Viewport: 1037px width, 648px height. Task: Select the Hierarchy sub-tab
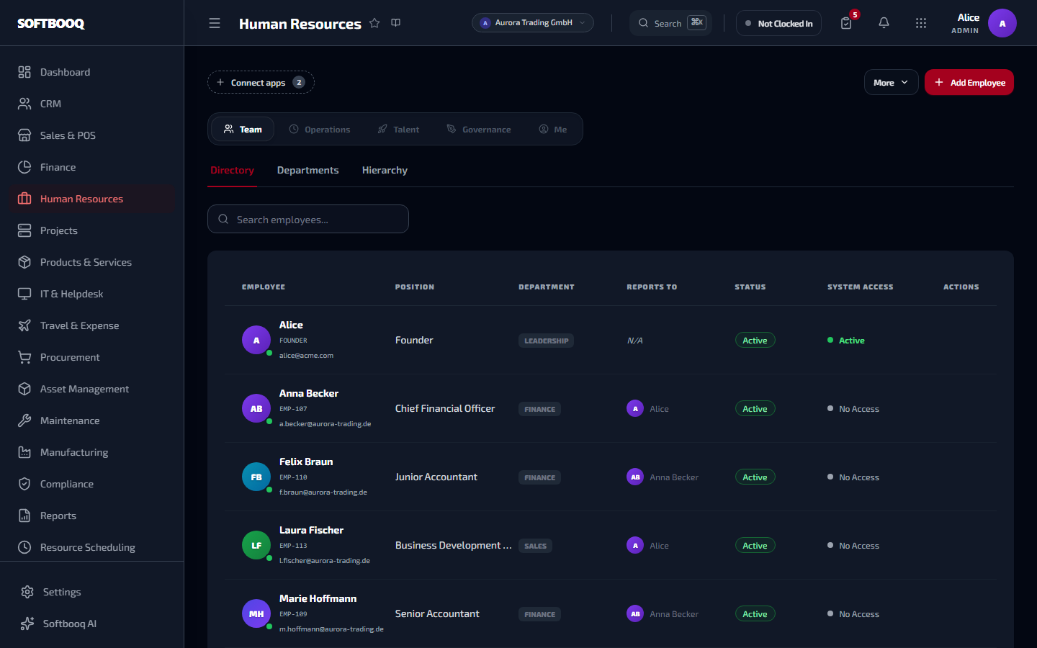tap(385, 170)
